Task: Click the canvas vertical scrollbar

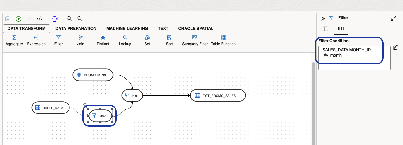Action: (x=314, y=103)
